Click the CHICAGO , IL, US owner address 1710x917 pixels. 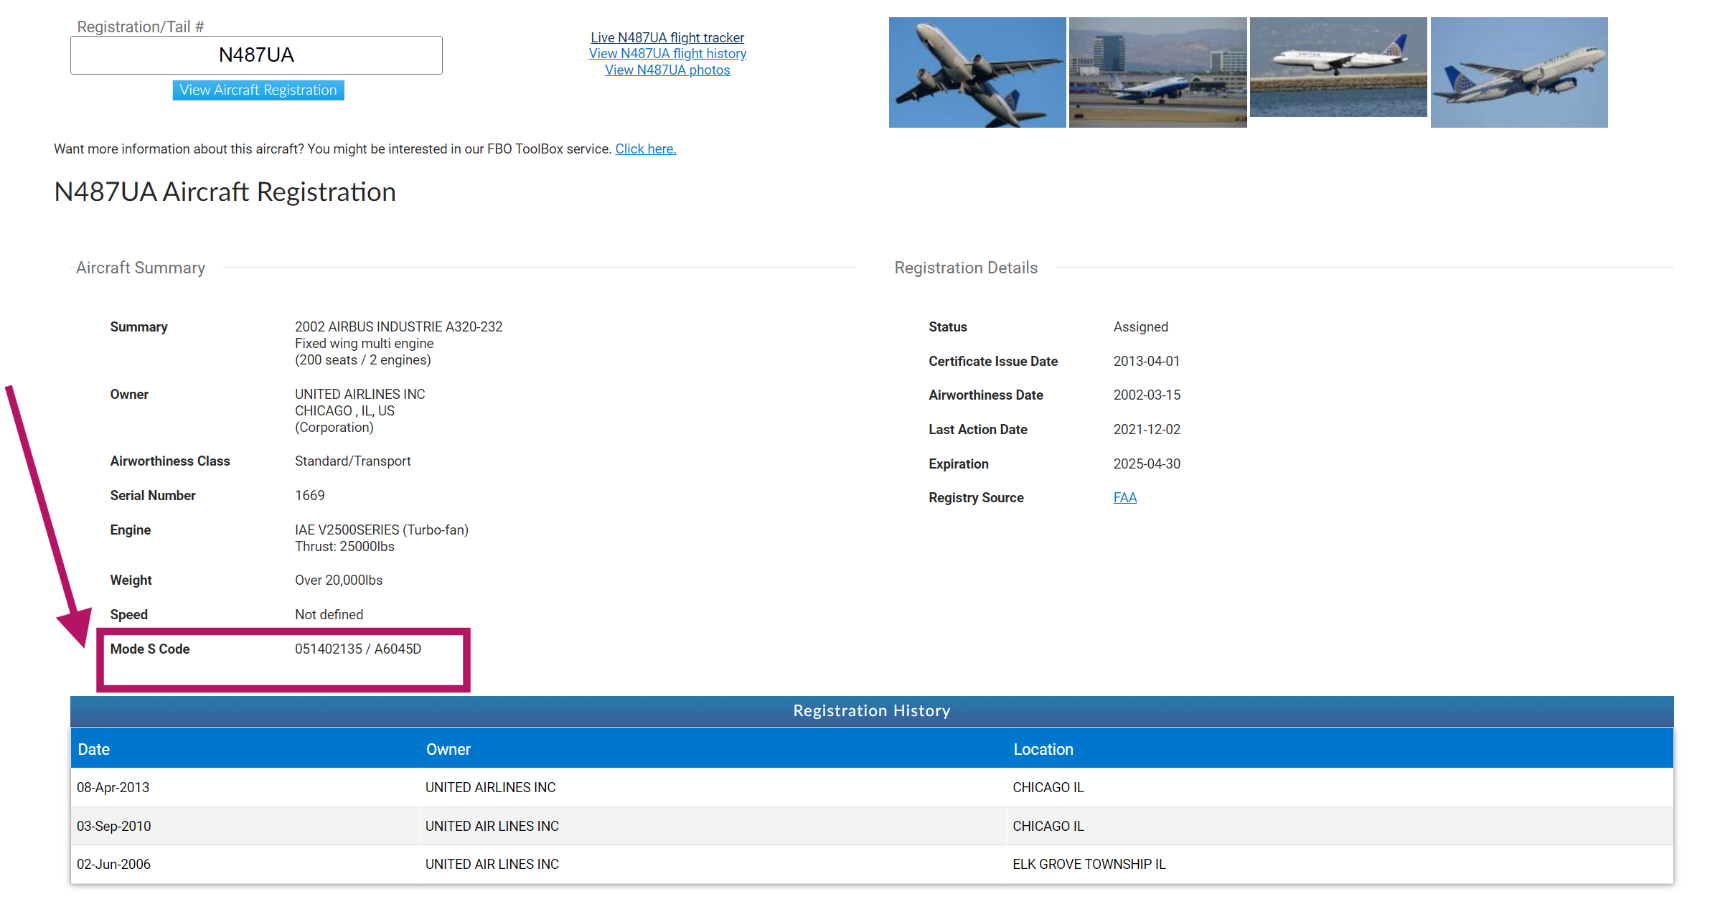[344, 411]
